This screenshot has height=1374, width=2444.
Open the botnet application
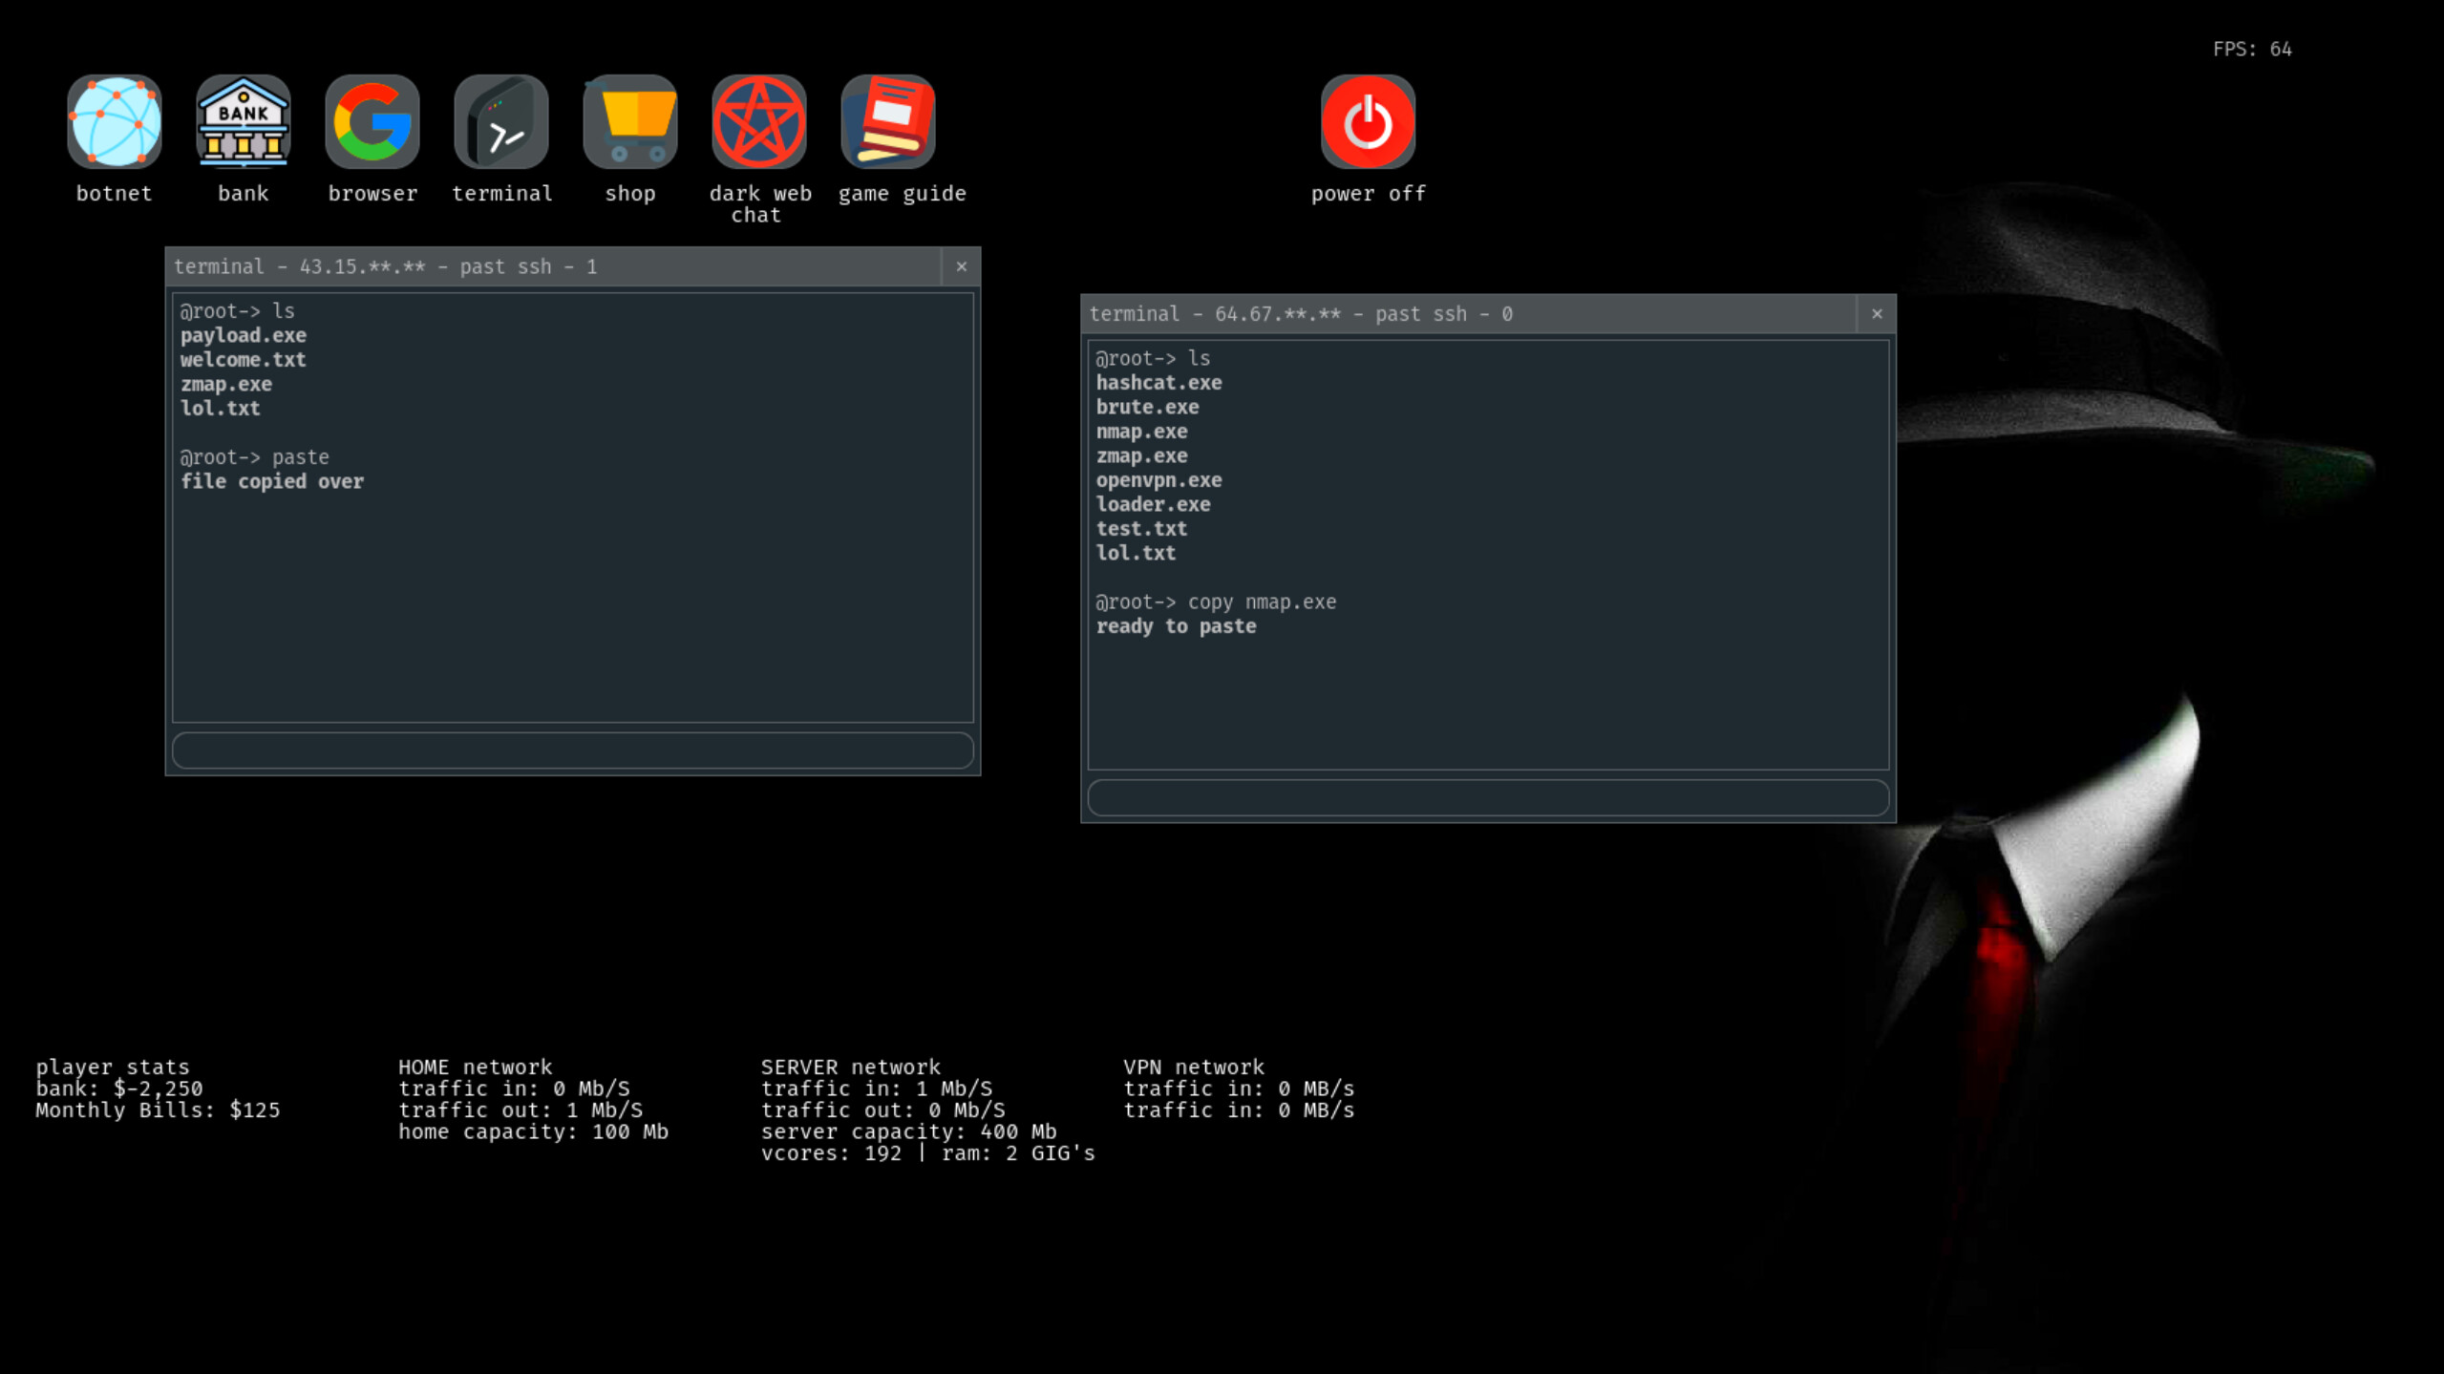pos(114,122)
